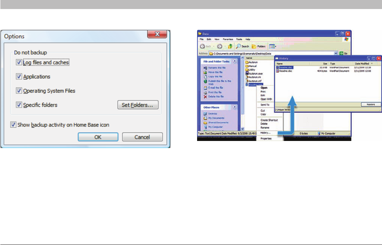Toggle Log files and caches checkbox
This screenshot has width=382, height=245.
(x=19, y=62)
